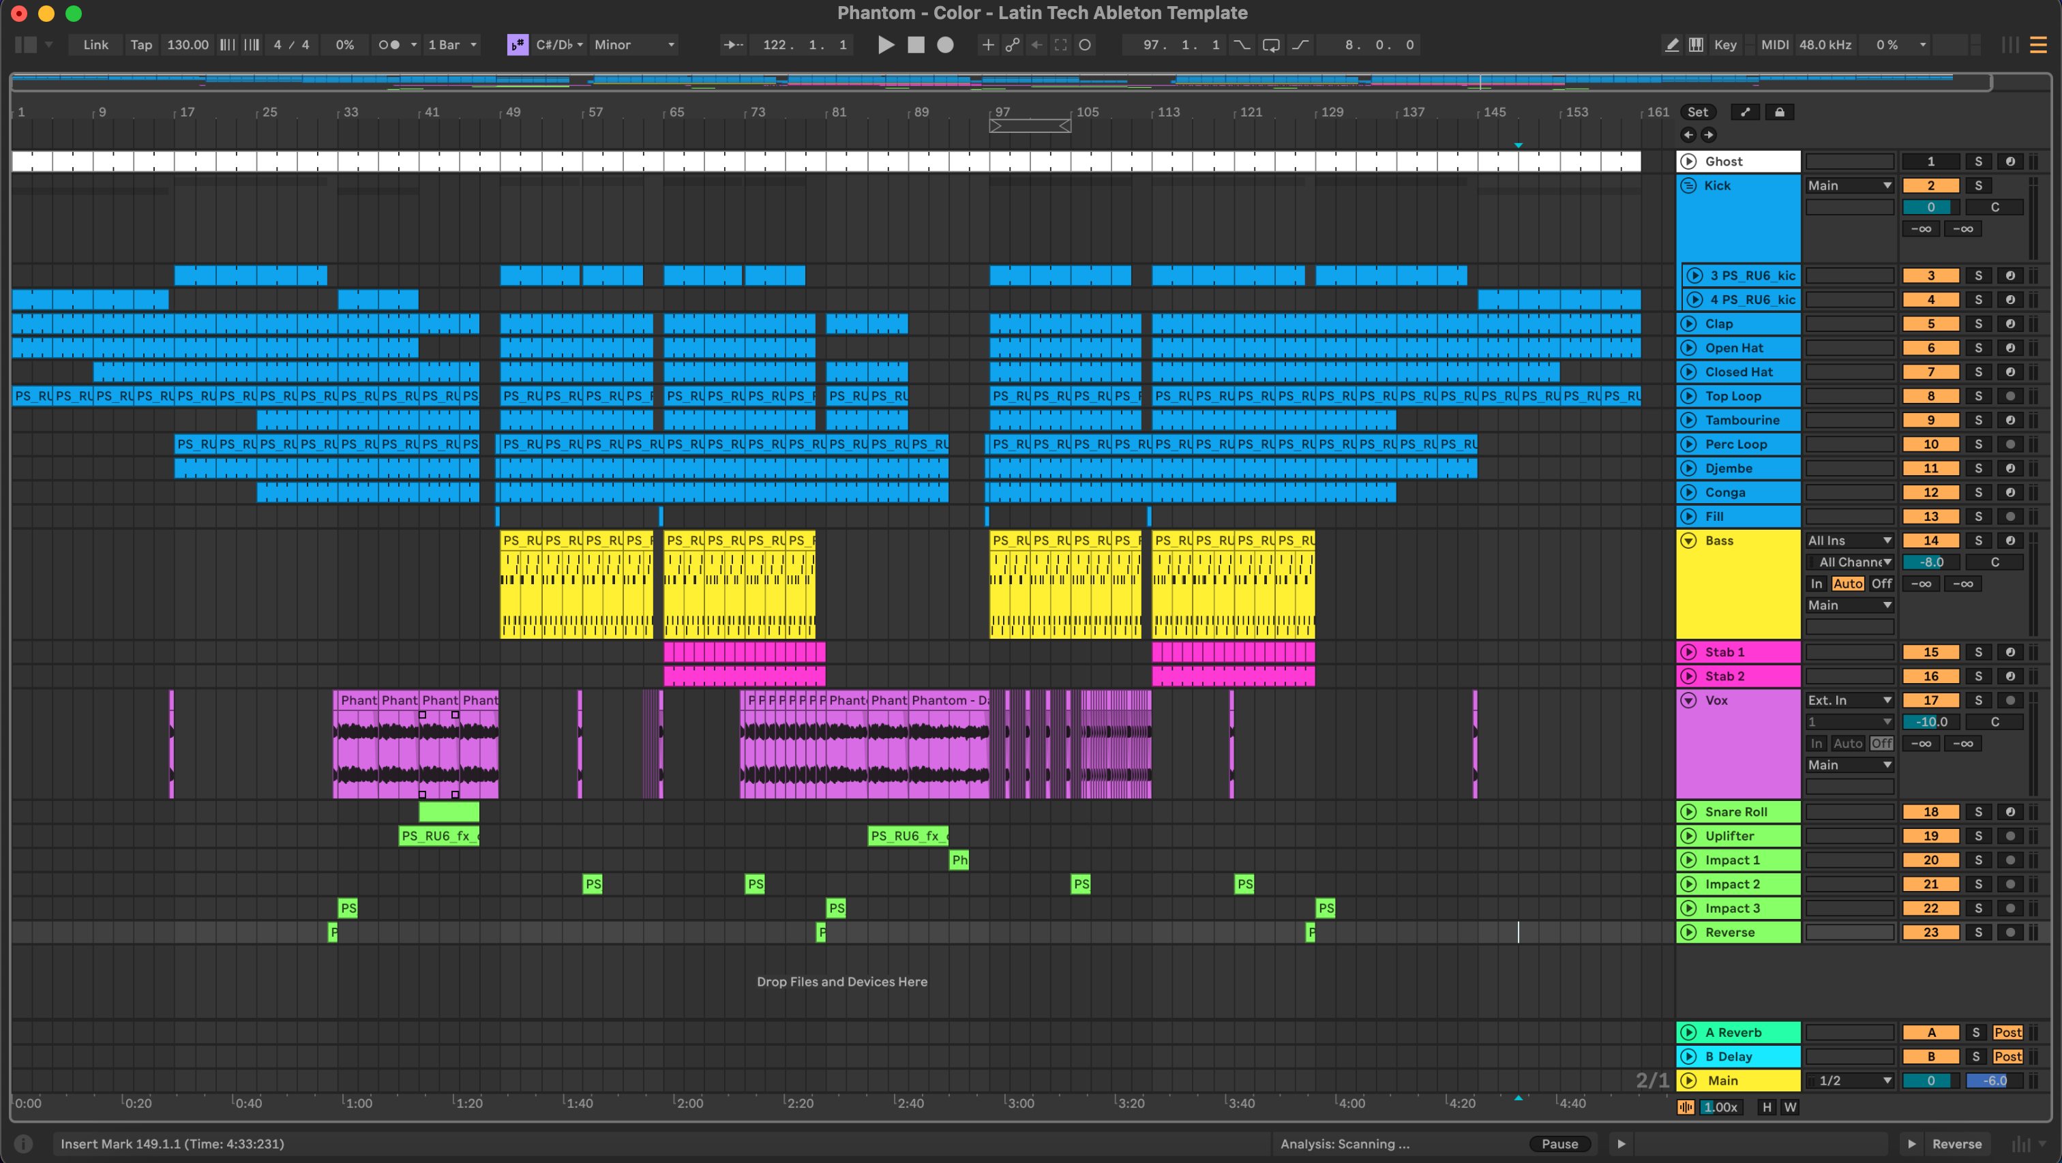Open the Minor scale dropdown
The image size is (2062, 1163).
pyautogui.click(x=635, y=45)
